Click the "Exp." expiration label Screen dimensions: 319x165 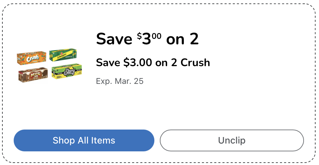(x=103, y=81)
